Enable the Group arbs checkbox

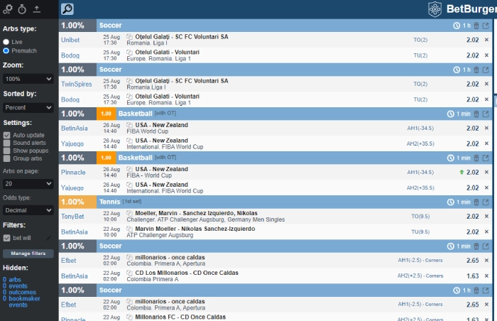tap(6, 158)
